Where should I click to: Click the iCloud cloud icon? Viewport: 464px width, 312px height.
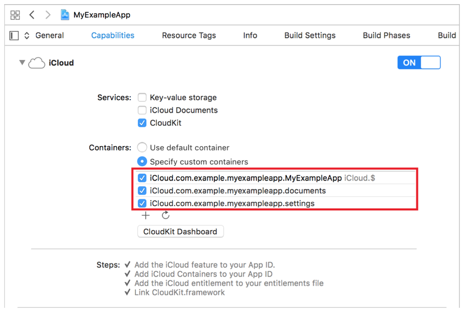tap(37, 63)
